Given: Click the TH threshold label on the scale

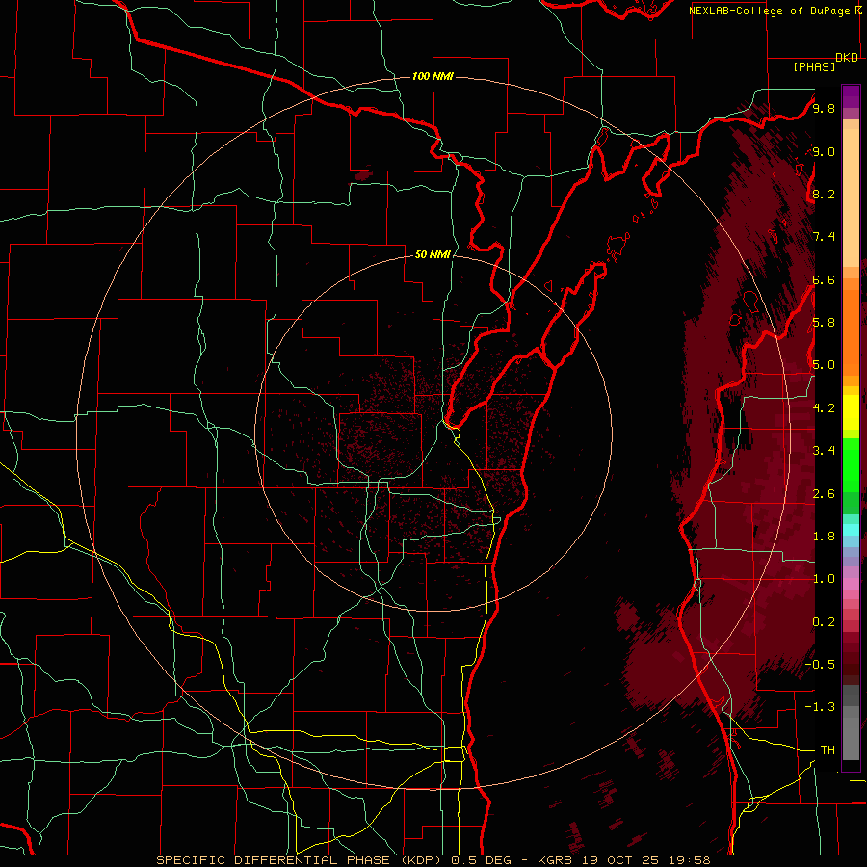Looking at the screenshot, I should [x=828, y=750].
